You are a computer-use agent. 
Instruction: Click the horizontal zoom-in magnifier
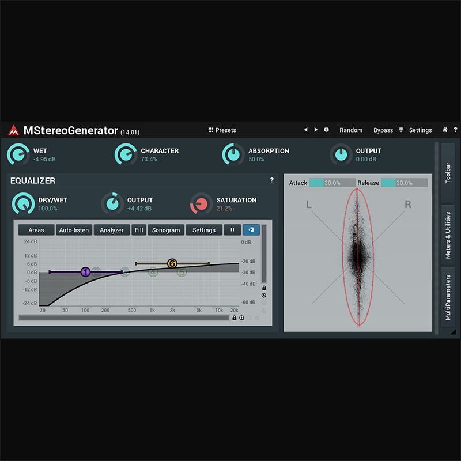[x=241, y=318]
